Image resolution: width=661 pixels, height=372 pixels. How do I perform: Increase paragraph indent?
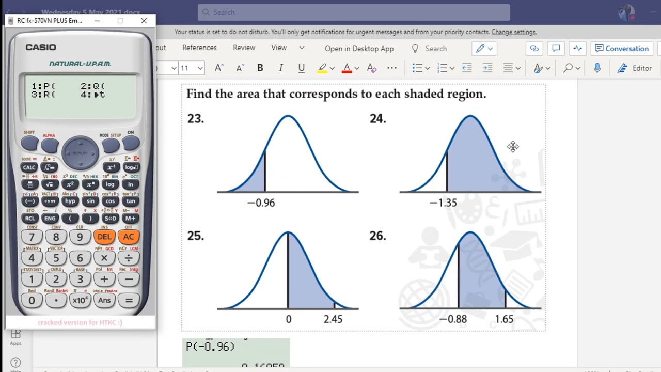pos(487,68)
